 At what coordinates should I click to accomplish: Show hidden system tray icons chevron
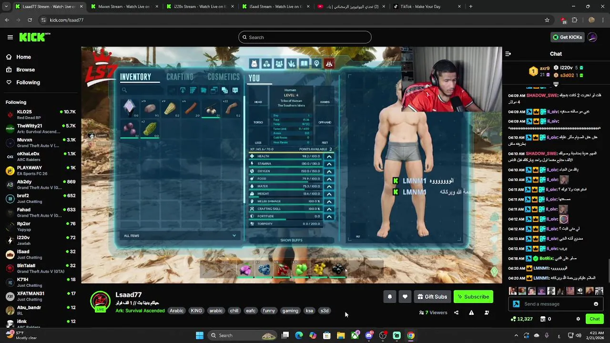click(x=516, y=335)
